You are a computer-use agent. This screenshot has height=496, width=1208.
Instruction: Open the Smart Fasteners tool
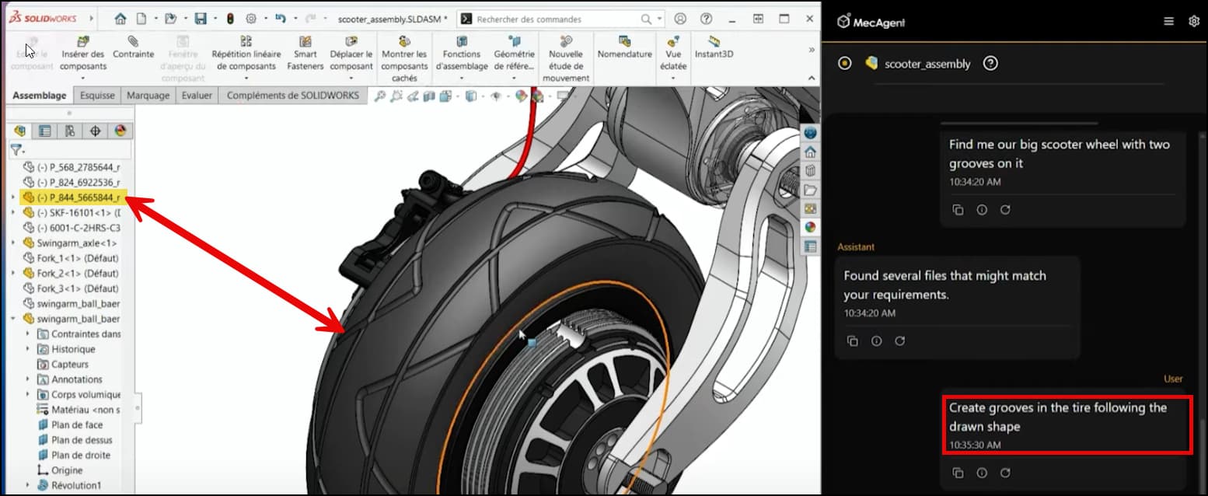pos(305,54)
